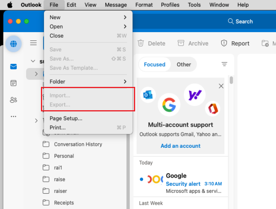Click the Archive box icon
Viewport: 276px width, 209px height.
click(x=181, y=43)
